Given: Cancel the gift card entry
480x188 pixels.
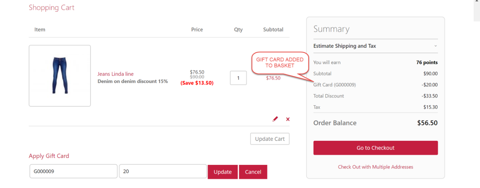Looking at the screenshot, I should point(253,172).
